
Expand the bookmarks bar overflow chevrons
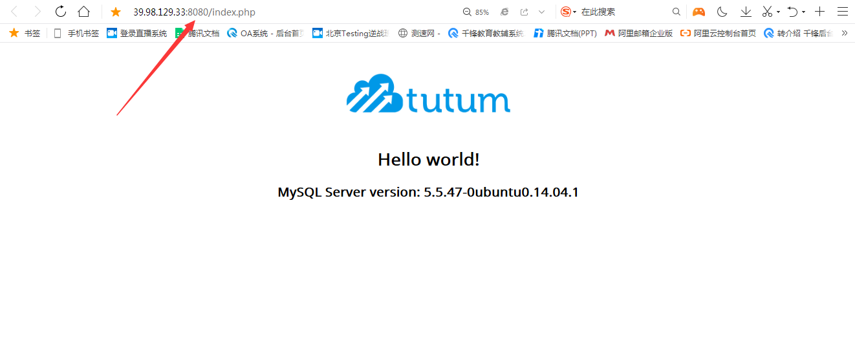coord(844,33)
